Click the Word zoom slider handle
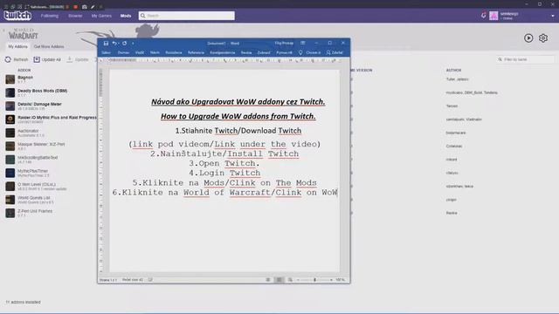Image resolution: width=559 pixels, height=314 pixels. [314, 280]
